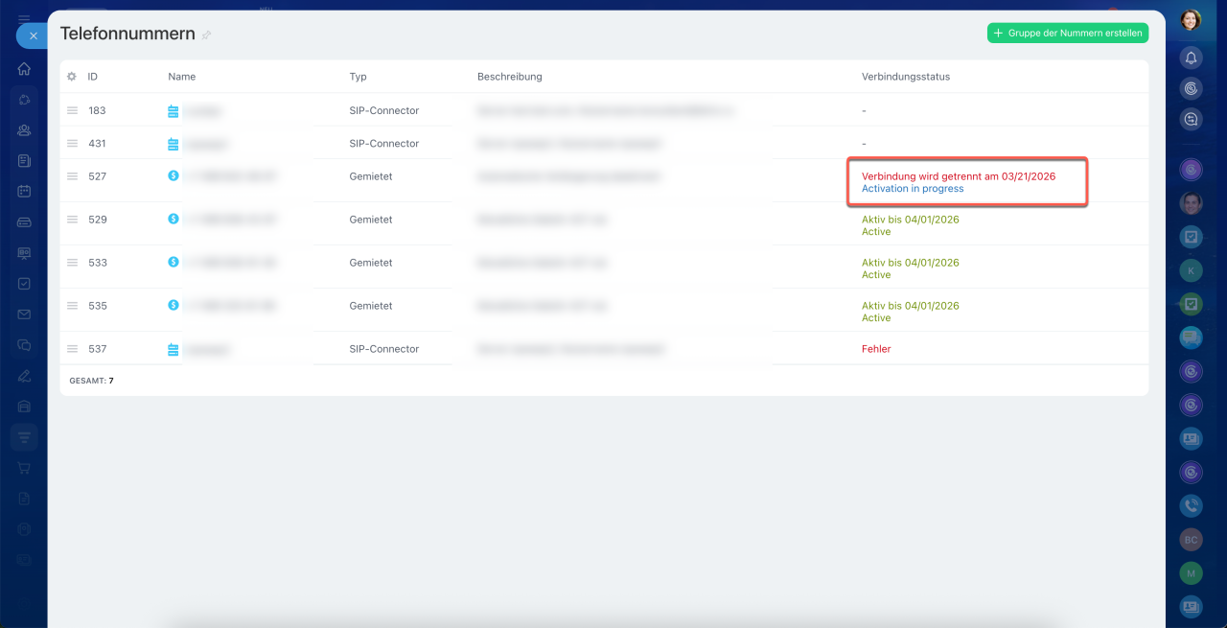The width and height of the screenshot is (1227, 628).
Task: Open chat with contact K
Action: point(1191,270)
